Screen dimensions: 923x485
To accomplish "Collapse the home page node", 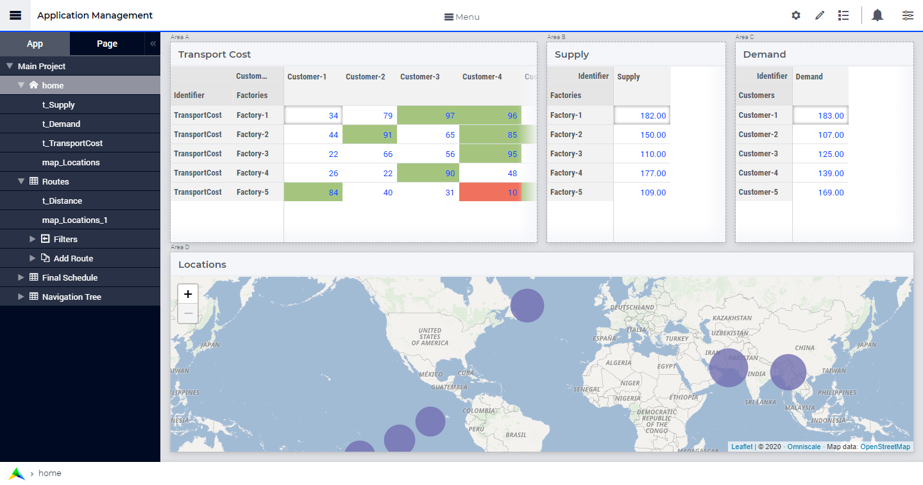I will coord(21,85).
